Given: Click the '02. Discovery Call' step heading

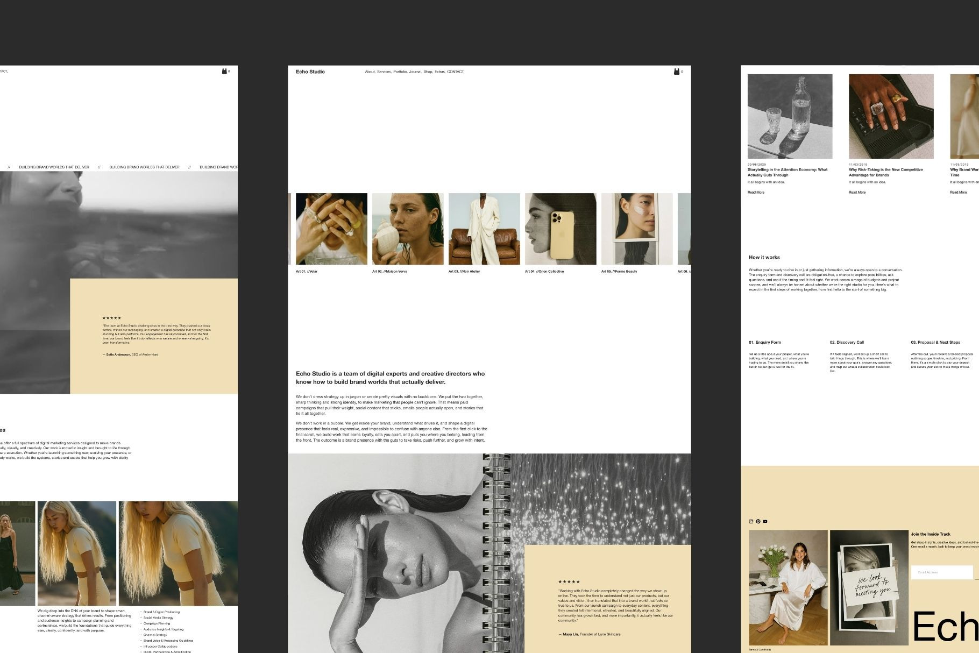Looking at the screenshot, I should click(847, 342).
